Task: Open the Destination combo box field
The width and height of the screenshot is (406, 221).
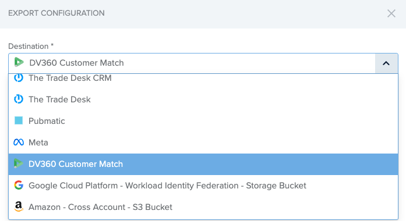Action: pyautogui.click(x=192, y=63)
